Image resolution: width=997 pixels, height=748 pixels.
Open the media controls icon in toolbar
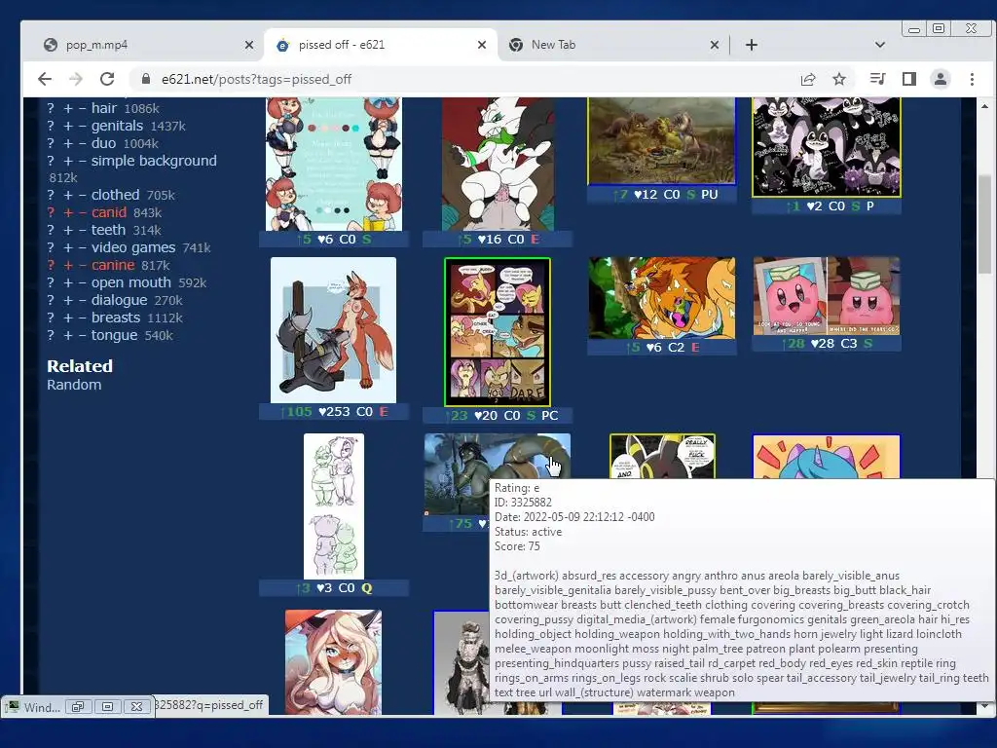click(x=877, y=79)
